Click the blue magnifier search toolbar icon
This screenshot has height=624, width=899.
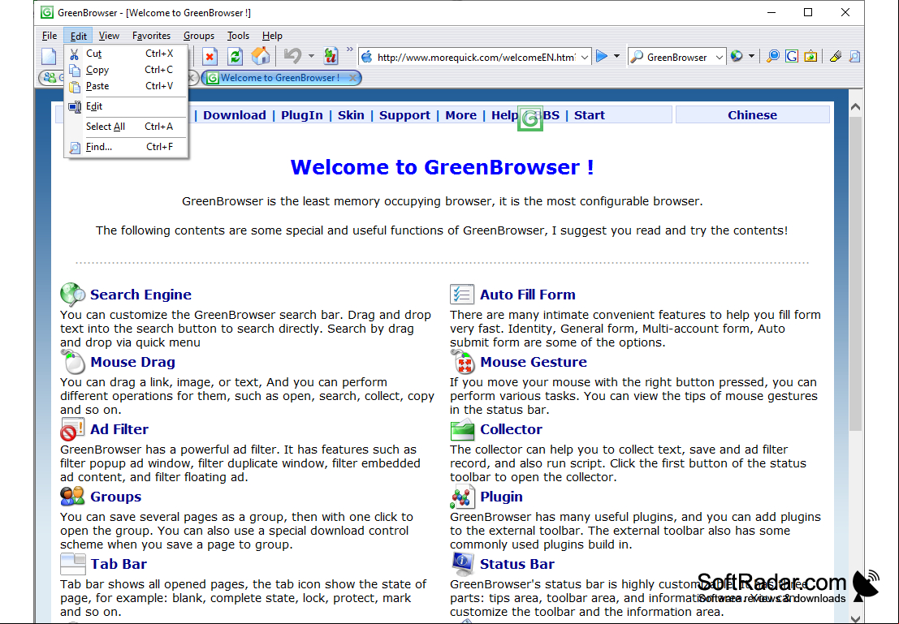point(773,56)
